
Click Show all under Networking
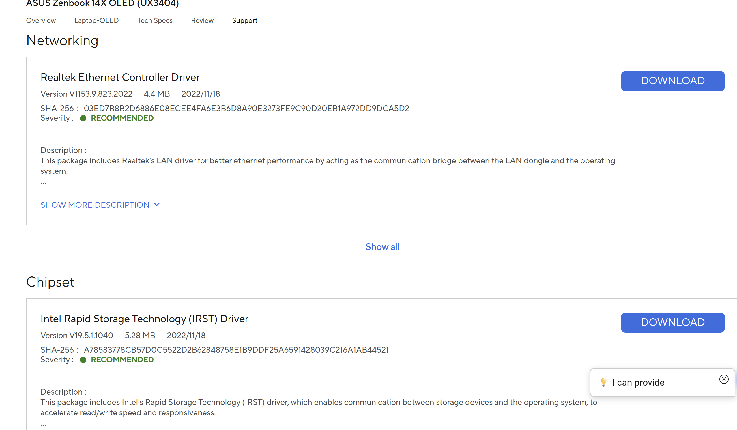[x=382, y=247]
